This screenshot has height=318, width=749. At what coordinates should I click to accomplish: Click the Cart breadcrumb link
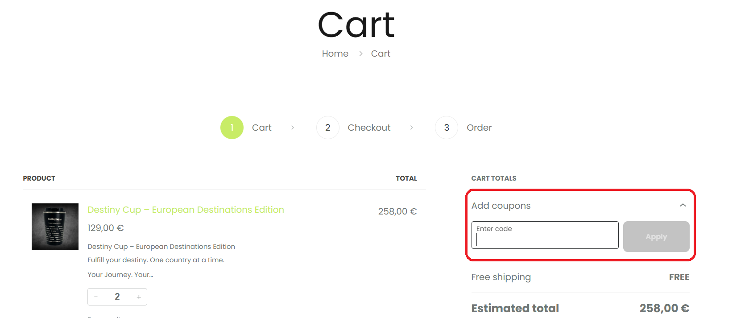(381, 54)
